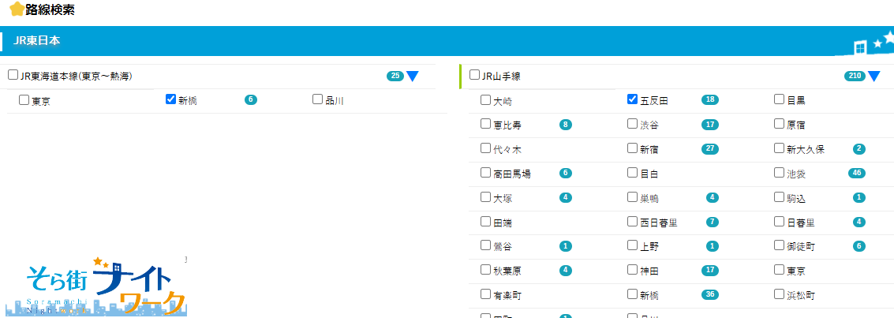
Task: Tick 東京 under JR東海道本線
Action: 24,99
